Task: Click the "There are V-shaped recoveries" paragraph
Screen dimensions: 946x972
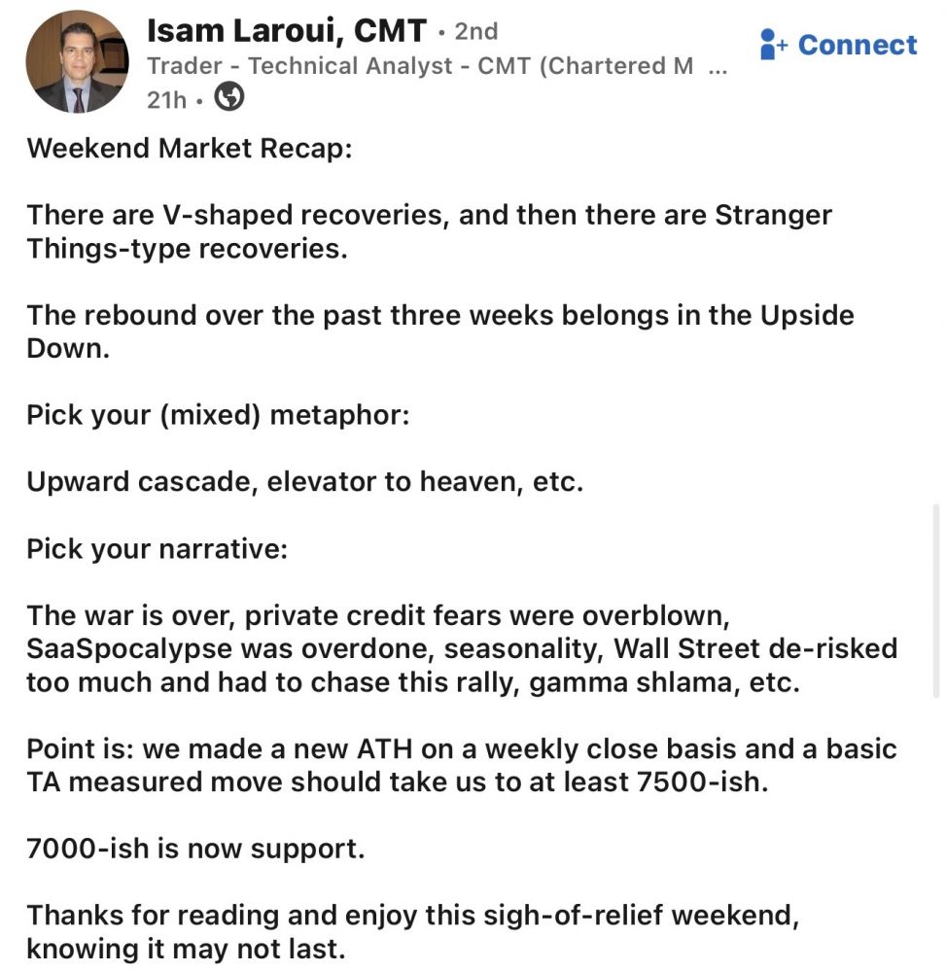Action: click(428, 231)
